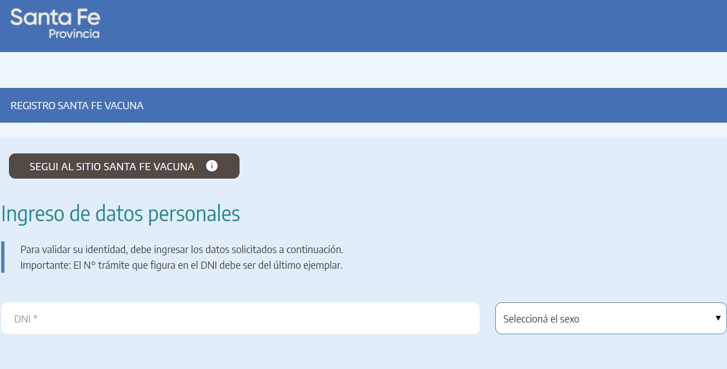Click the SEGUI AL SITIO button text label
Screen dimensions: 727x369
112,166
